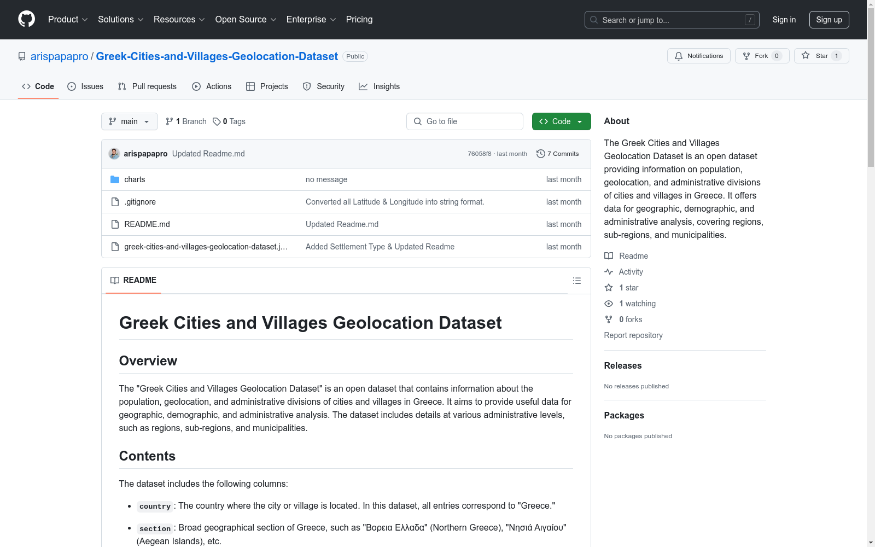The width and height of the screenshot is (875, 547).
Task: Open the .gitignore file name
Action: [x=140, y=202]
